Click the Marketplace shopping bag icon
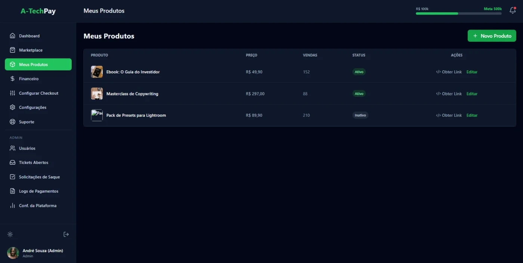 click(12, 50)
